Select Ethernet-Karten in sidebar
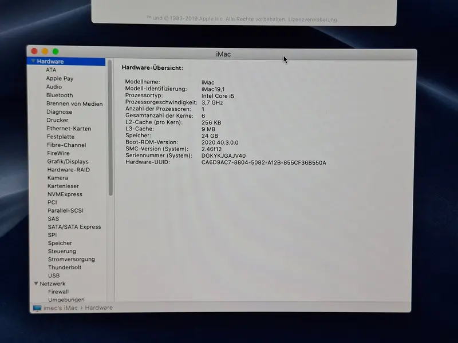Image resolution: width=458 pixels, height=343 pixels. (x=69, y=129)
